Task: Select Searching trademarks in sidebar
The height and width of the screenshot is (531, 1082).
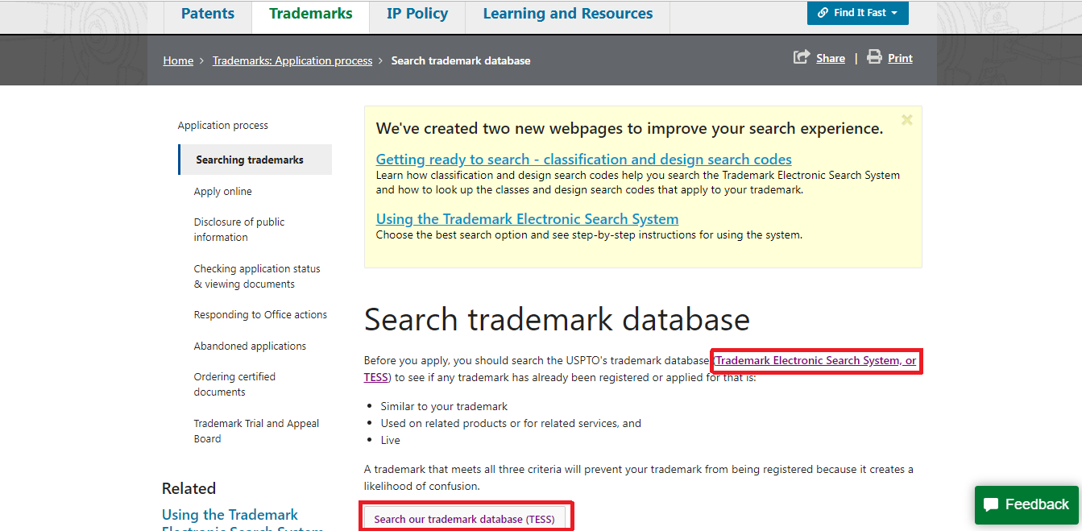Action: [x=250, y=160]
